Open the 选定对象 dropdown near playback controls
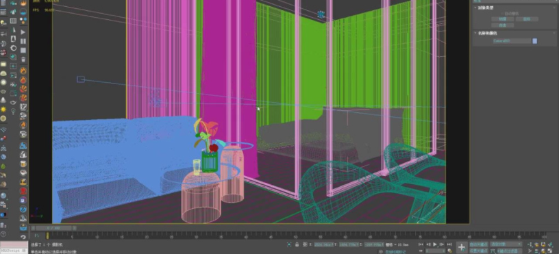 tap(506, 244)
